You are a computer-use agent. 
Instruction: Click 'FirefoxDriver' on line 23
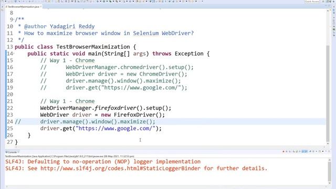tap(134, 115)
